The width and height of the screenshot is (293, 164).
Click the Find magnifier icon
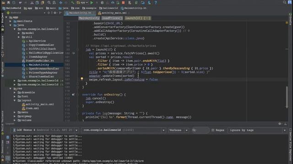[49, 3]
